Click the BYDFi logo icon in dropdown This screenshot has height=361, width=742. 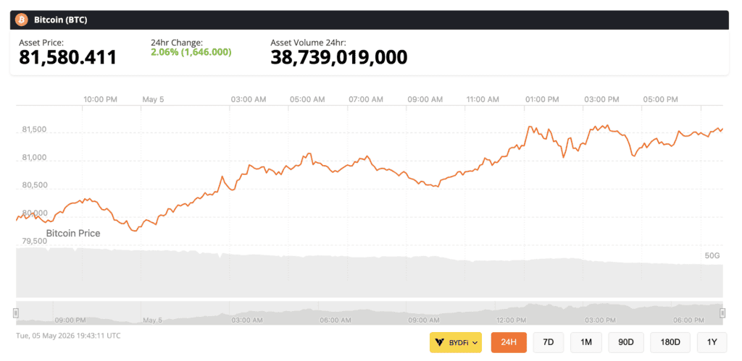click(x=440, y=343)
